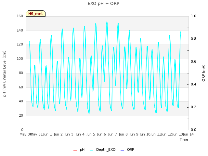Click the chart title EXO pH + ORP
208x156 pixels.
(103, 4)
